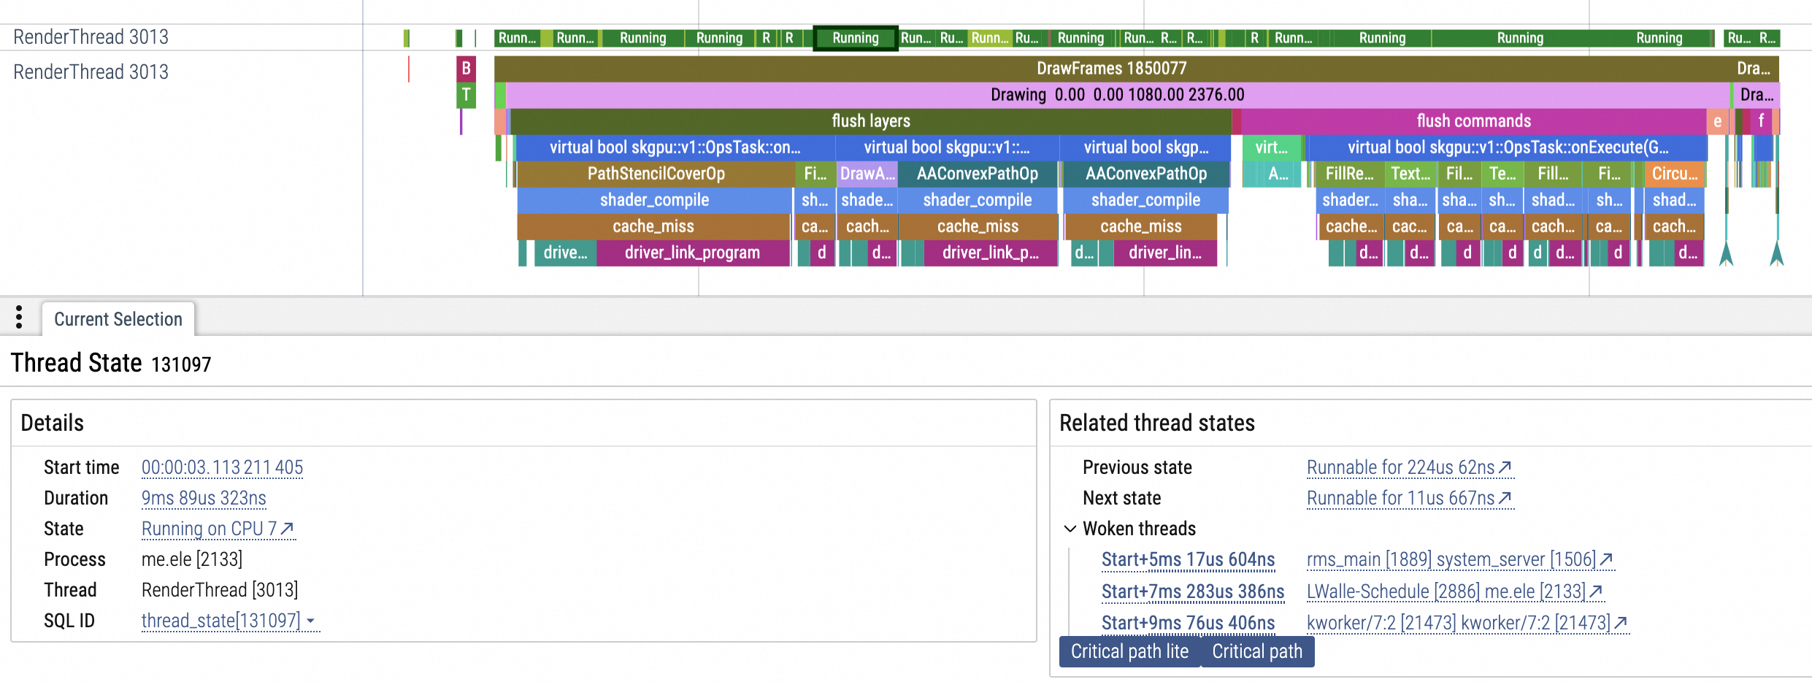Select the flush commands slice
The height and width of the screenshot is (682, 1812).
(1473, 121)
